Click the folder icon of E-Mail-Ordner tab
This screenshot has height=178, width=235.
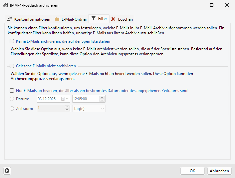pos(57,19)
